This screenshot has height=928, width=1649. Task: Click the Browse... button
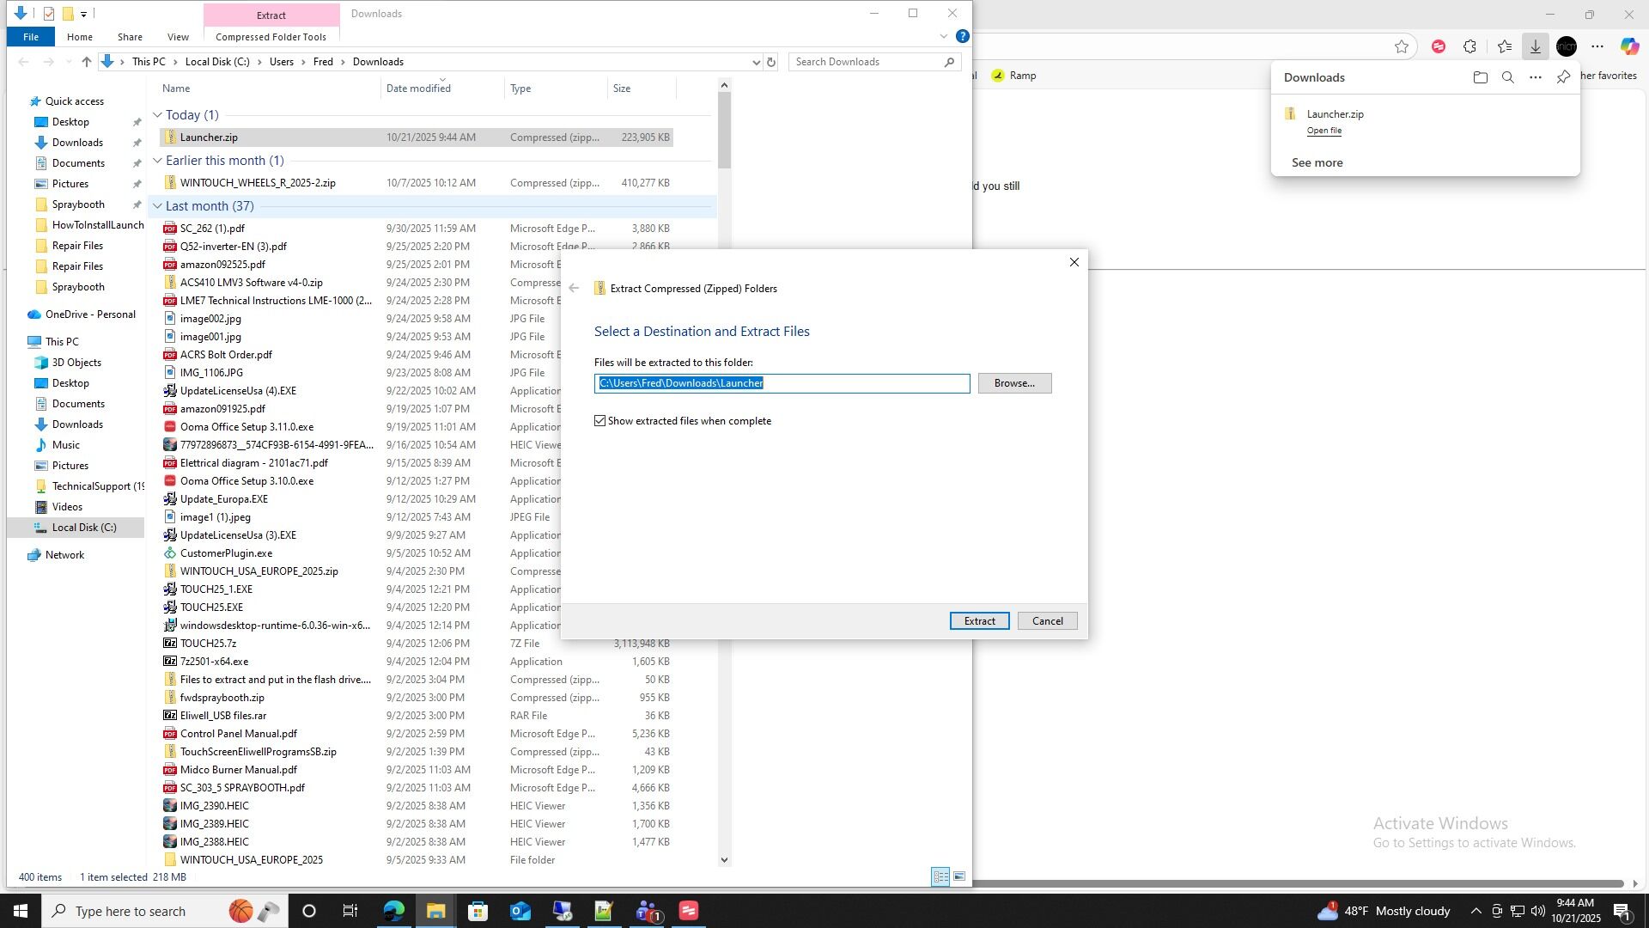[x=1014, y=383]
